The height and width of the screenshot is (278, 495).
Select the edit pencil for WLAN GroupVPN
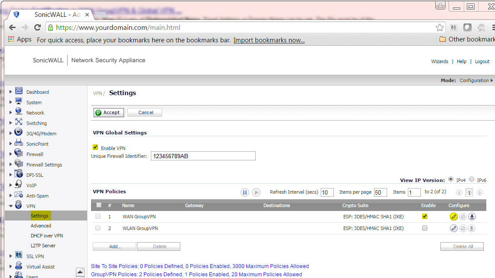[x=454, y=228]
